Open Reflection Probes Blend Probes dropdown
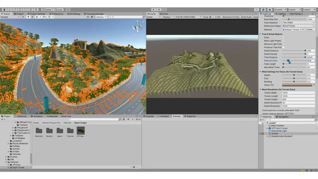The image size is (318, 179). coord(298,26)
